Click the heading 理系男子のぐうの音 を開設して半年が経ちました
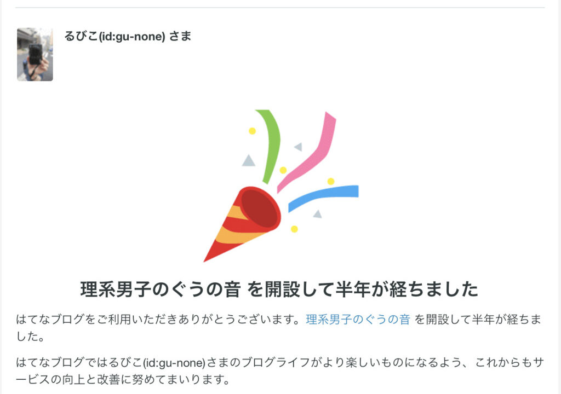Image resolution: width=561 pixels, height=394 pixels. (279, 289)
